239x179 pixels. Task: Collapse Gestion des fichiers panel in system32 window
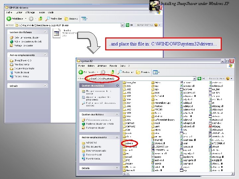117,114
